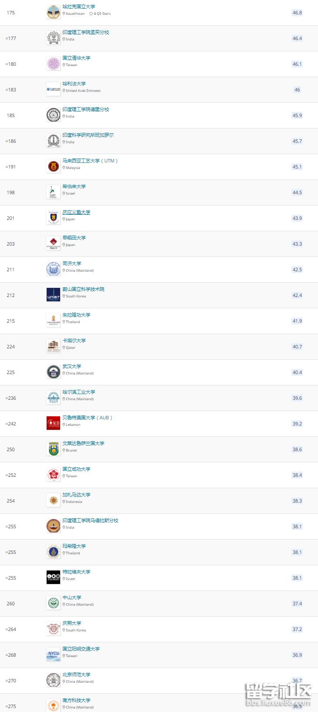Open the 庆应义塾大学 link
Viewport: 318px width, 712px height.
coord(76,212)
